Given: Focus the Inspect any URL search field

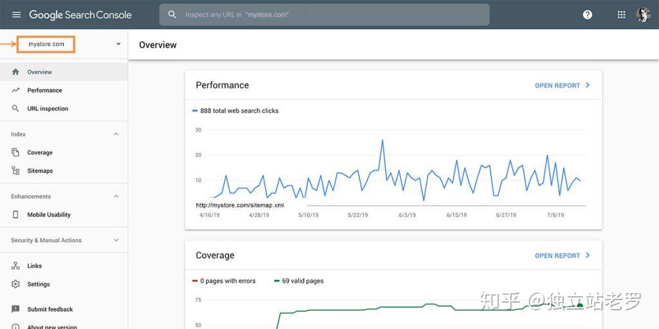Looking at the screenshot, I should point(324,15).
